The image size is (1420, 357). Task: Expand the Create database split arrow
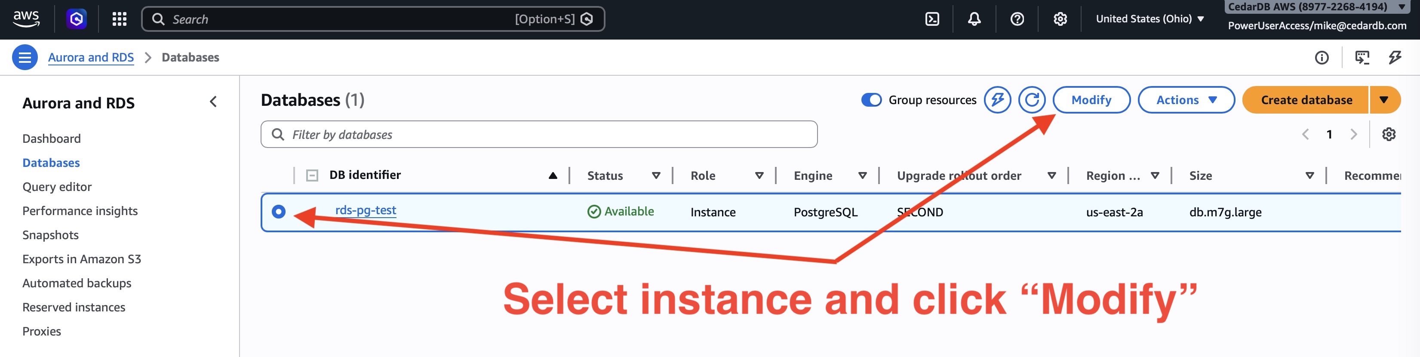[x=1383, y=100]
